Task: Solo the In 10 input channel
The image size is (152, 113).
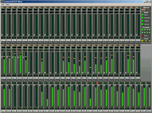Action: (53, 7)
